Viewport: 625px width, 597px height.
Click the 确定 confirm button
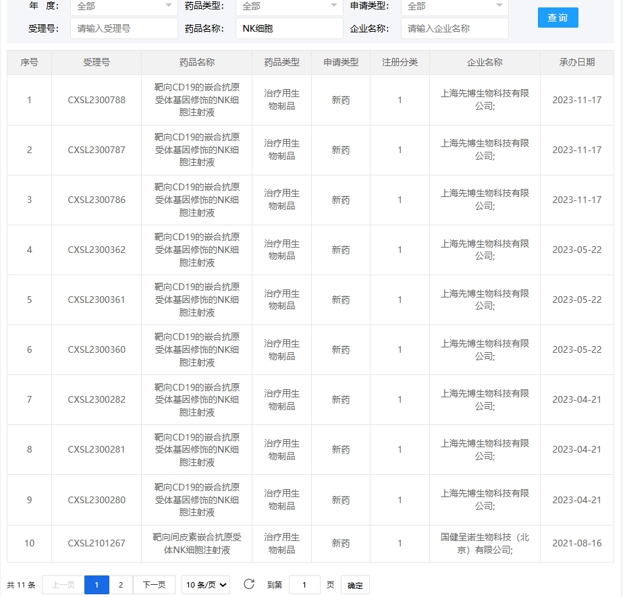click(355, 585)
